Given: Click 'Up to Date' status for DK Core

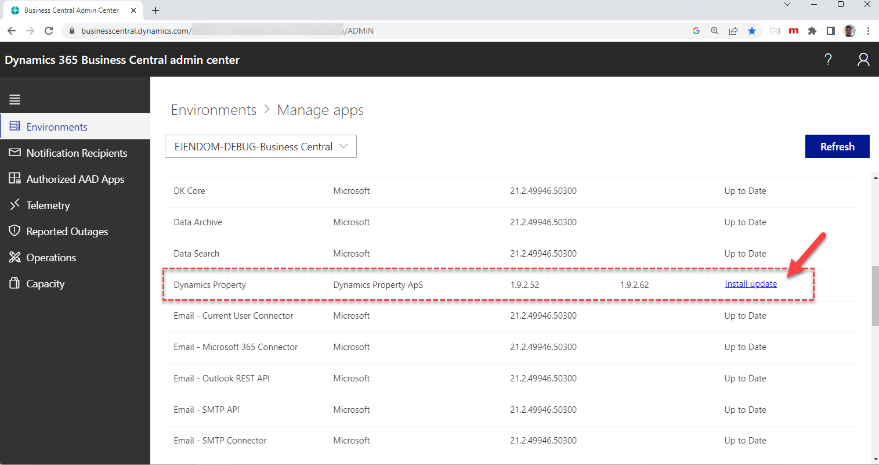Looking at the screenshot, I should click(x=745, y=191).
